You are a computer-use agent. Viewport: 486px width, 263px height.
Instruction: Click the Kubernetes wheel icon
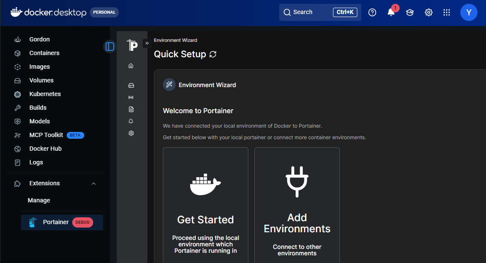18,94
